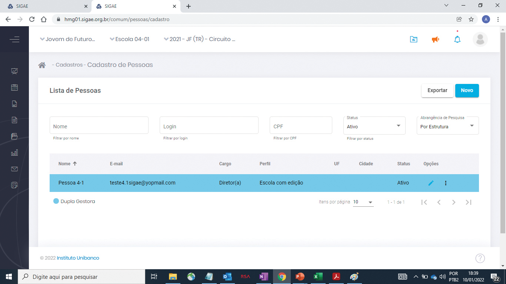Click the Escola com edição profile cell
Viewport: 506px width, 284px height.
point(282,183)
